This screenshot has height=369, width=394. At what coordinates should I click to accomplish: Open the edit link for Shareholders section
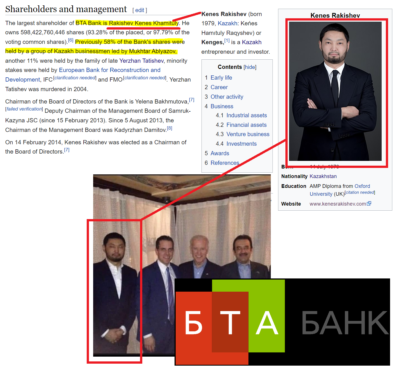(x=140, y=10)
